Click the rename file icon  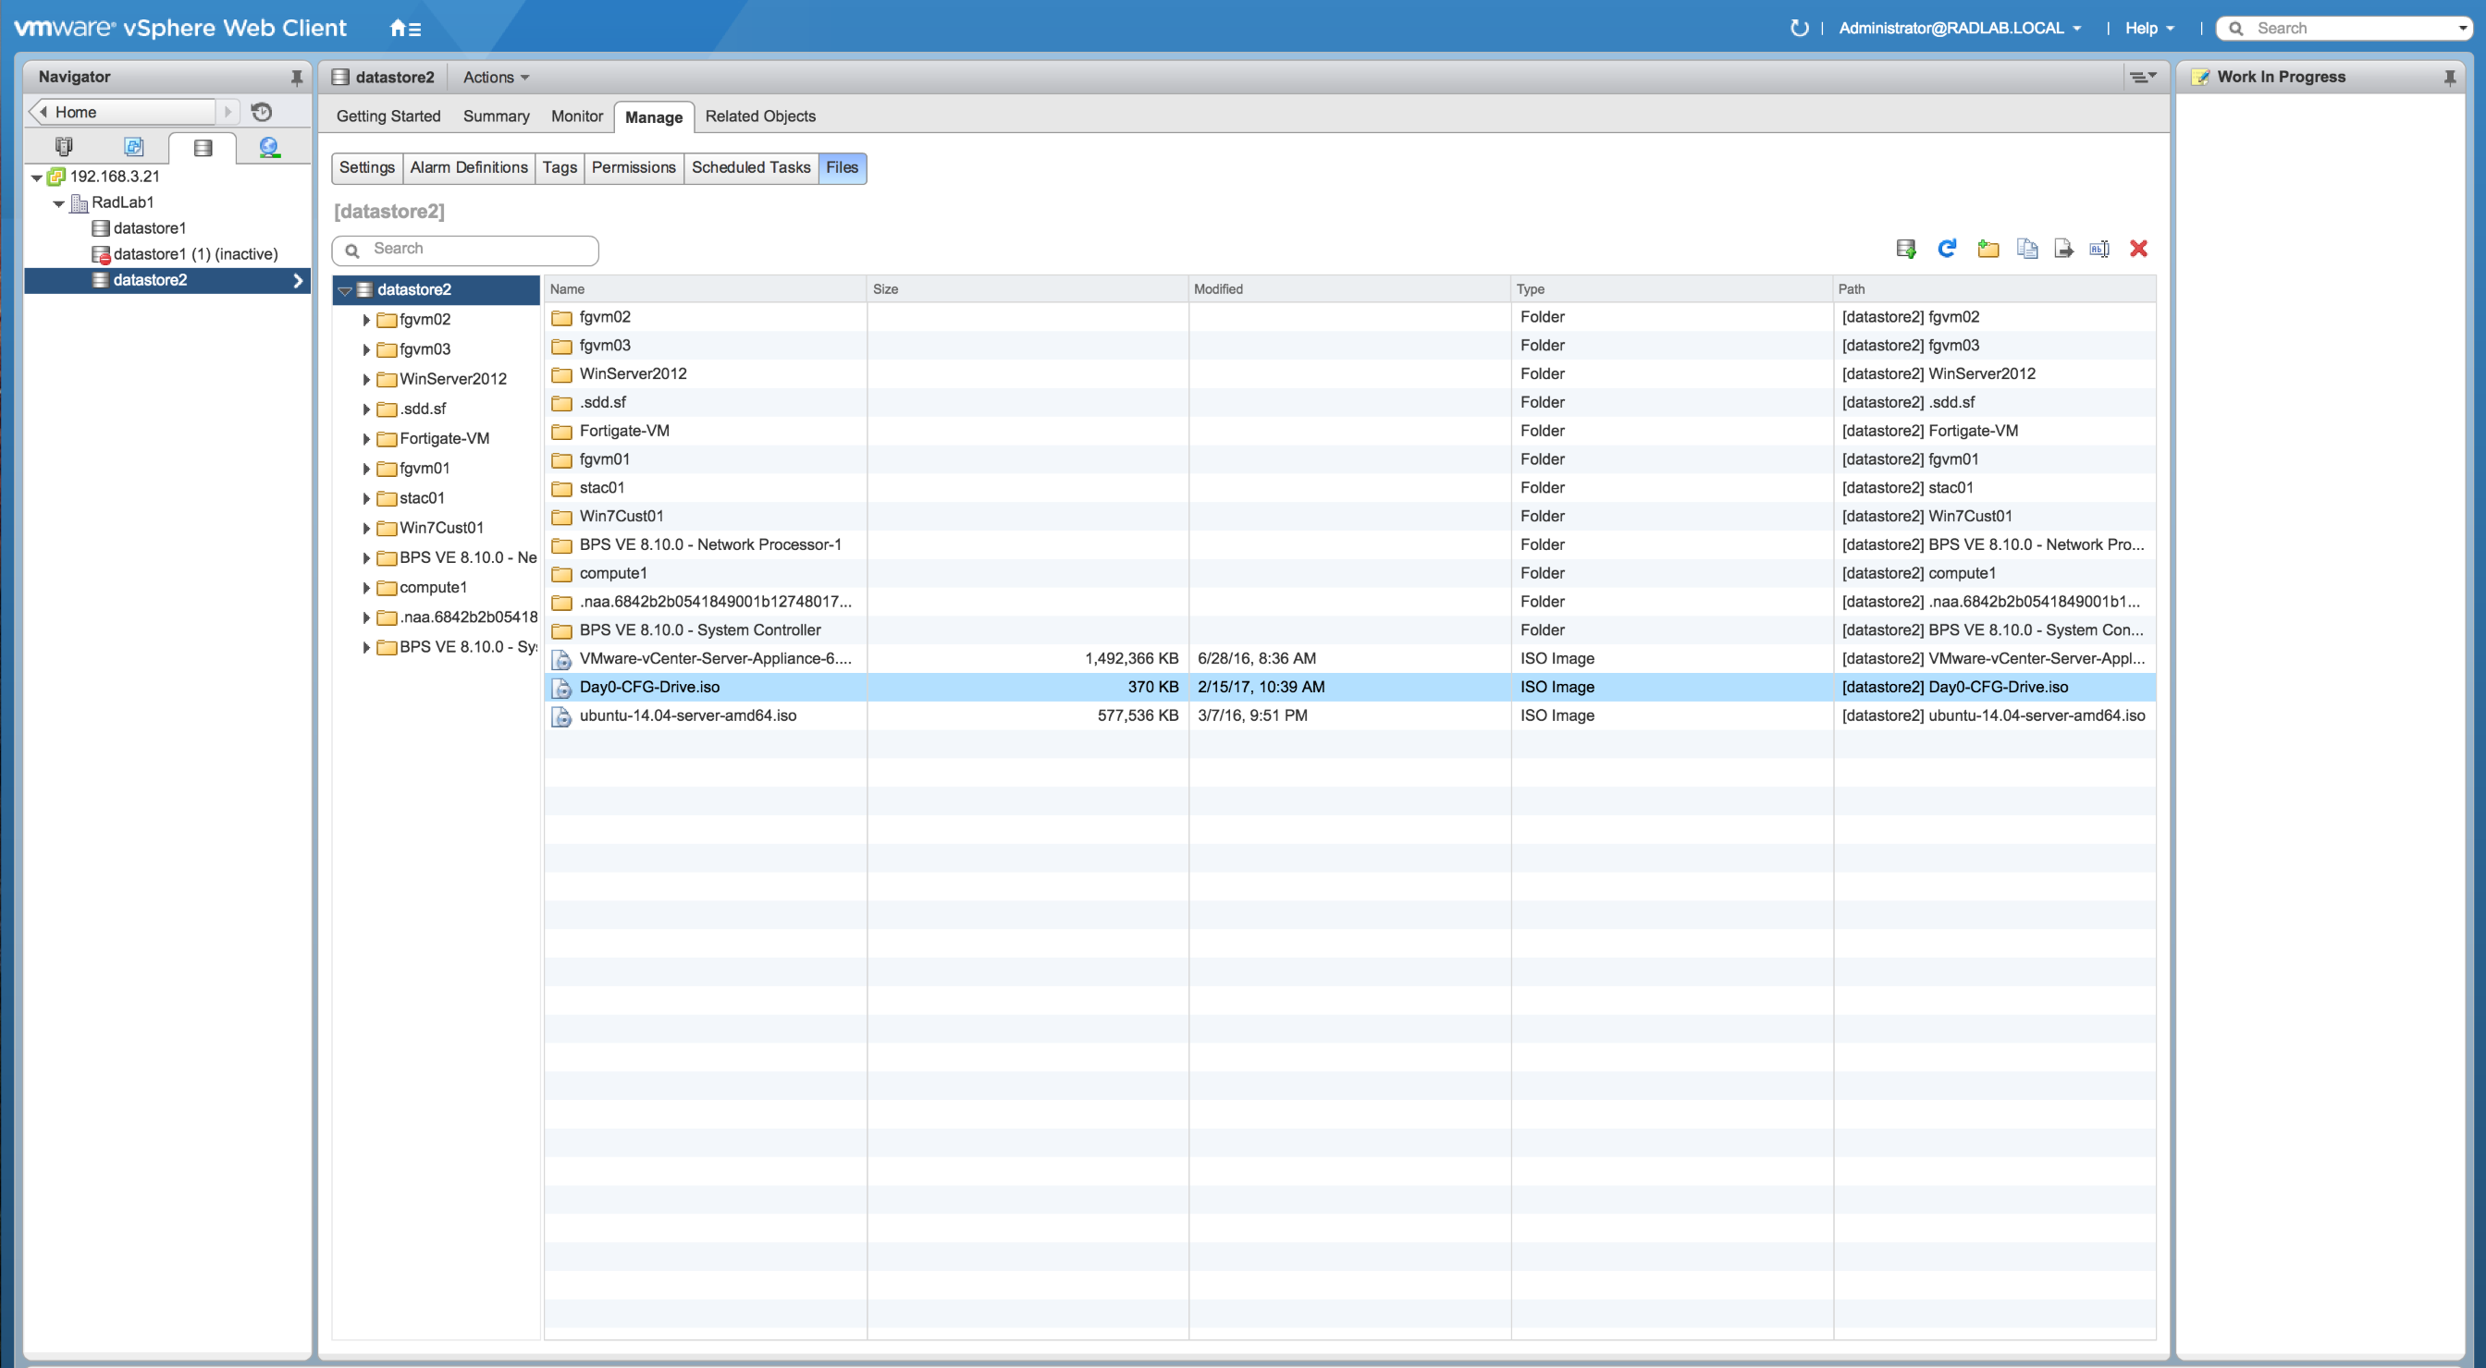point(2099,249)
